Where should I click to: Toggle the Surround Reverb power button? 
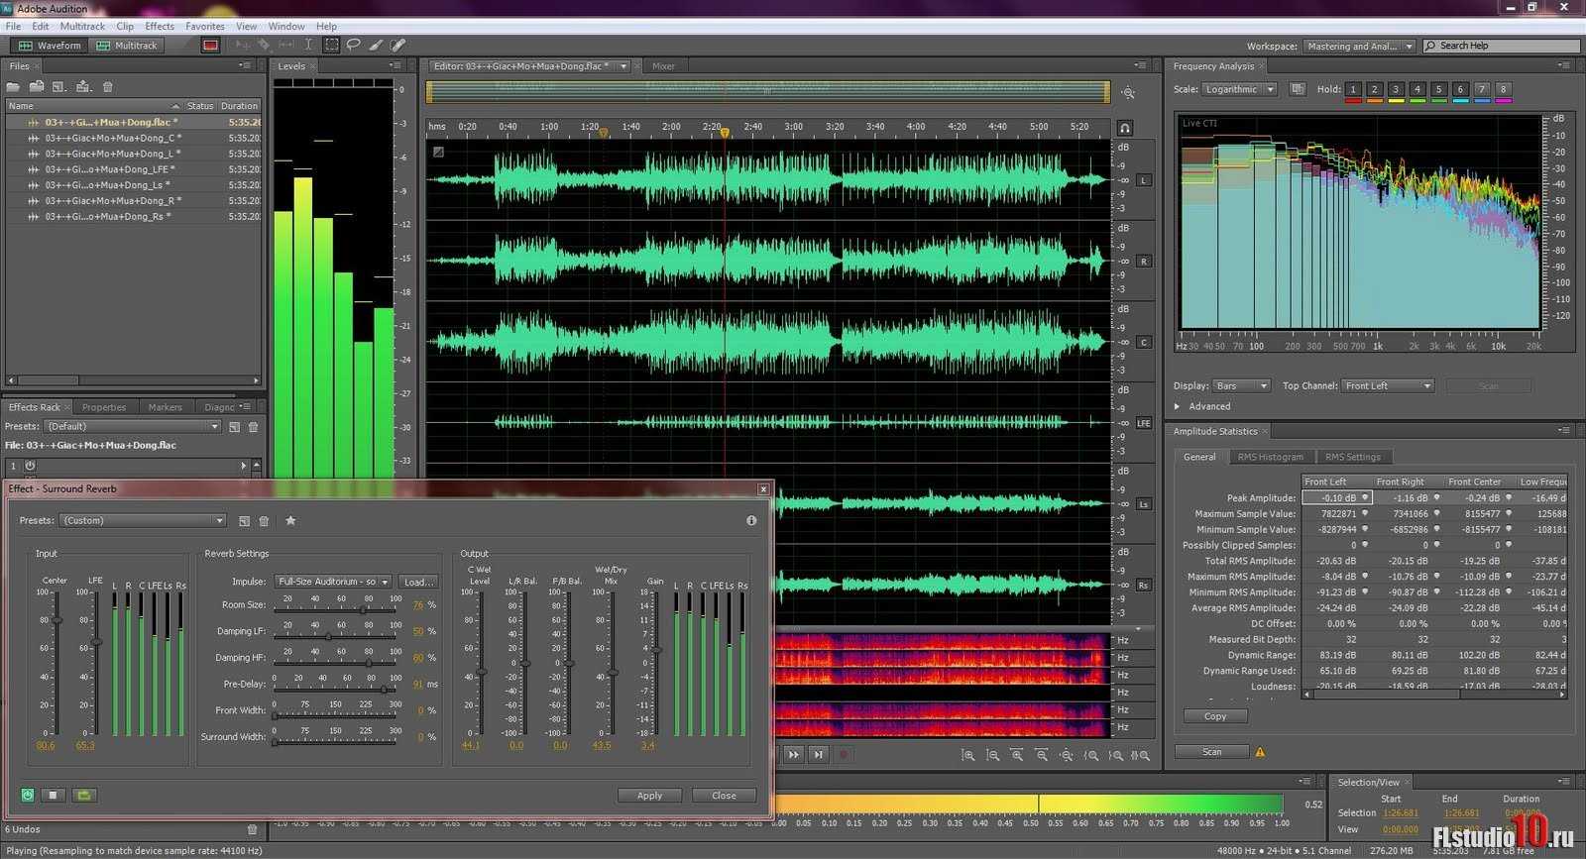(x=28, y=795)
